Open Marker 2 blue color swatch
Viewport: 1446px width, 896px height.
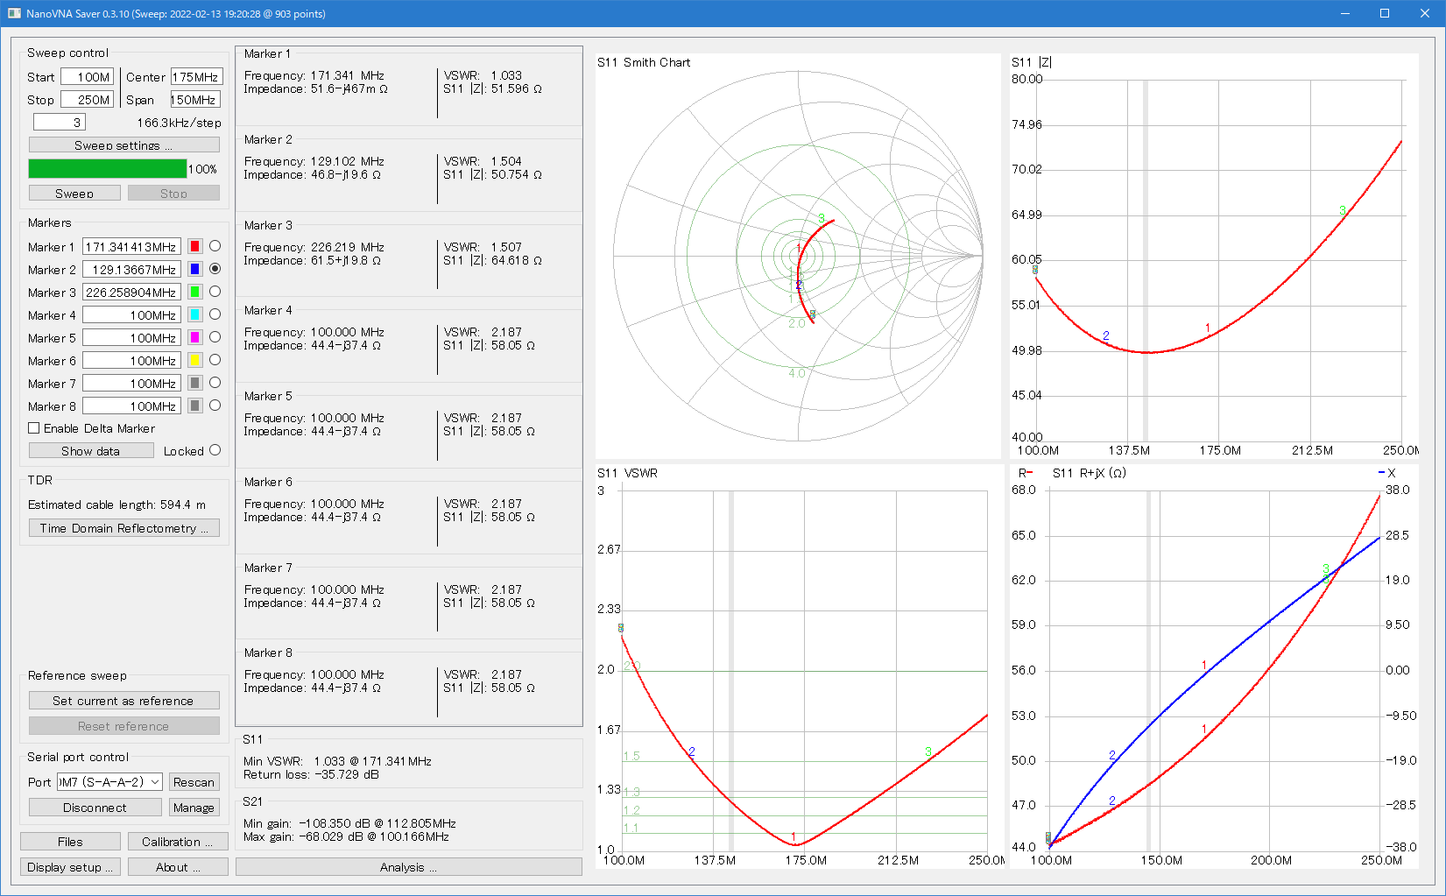coord(195,269)
